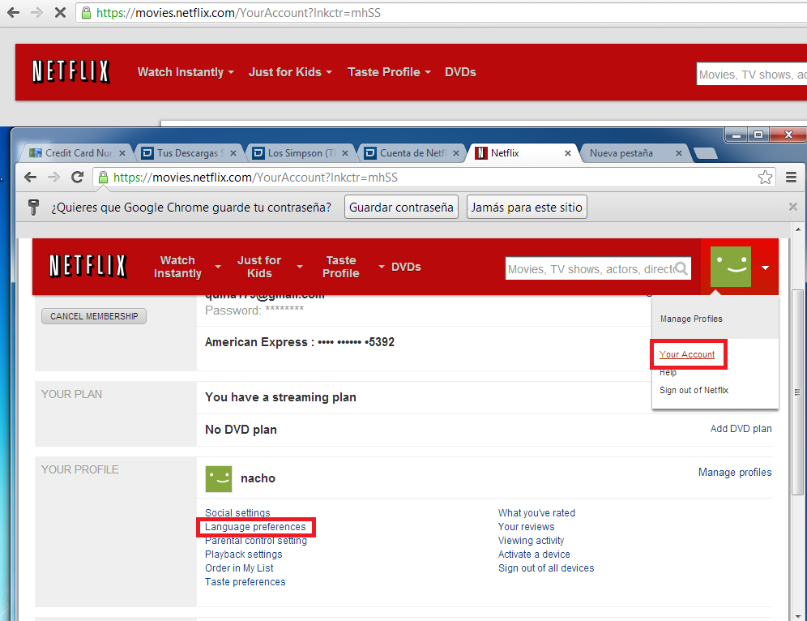Click the key icon in the password bar
This screenshot has width=807, height=621.
point(33,207)
